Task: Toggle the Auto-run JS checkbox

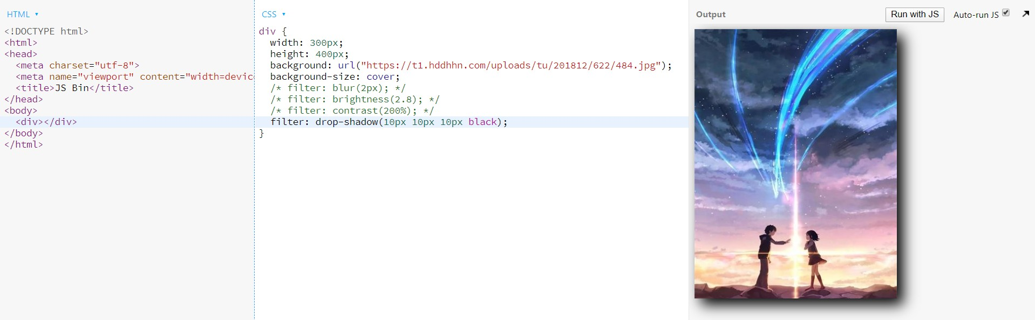Action: point(1006,13)
